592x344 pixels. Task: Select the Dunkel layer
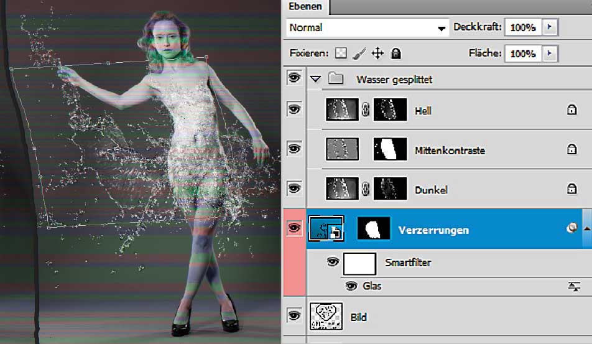tap(431, 190)
